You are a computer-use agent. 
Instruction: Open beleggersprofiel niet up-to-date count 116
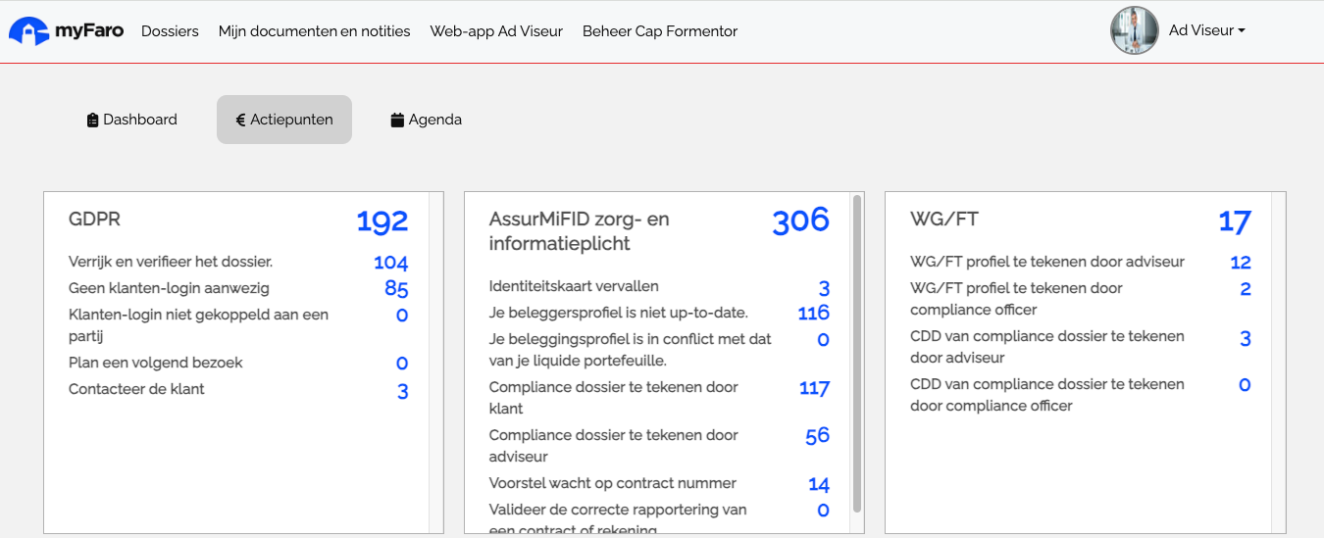click(x=813, y=314)
